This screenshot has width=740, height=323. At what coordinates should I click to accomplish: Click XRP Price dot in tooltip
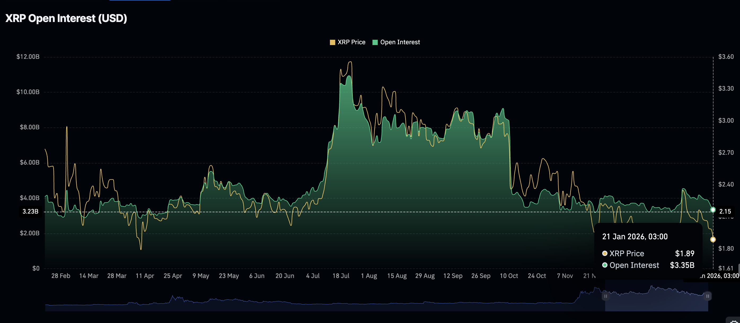tap(605, 253)
